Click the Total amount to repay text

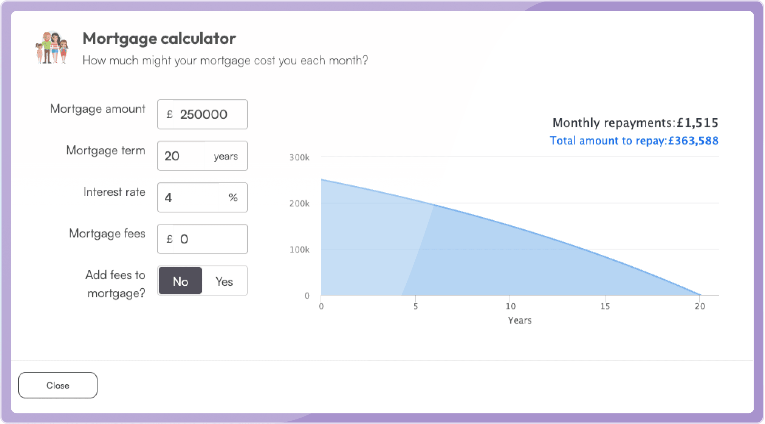click(634, 141)
